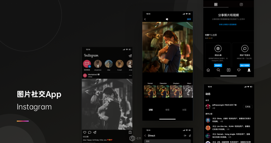Switch to the 修剪 trim tab
Viewport: 271px width, 143px height.
tap(167, 110)
